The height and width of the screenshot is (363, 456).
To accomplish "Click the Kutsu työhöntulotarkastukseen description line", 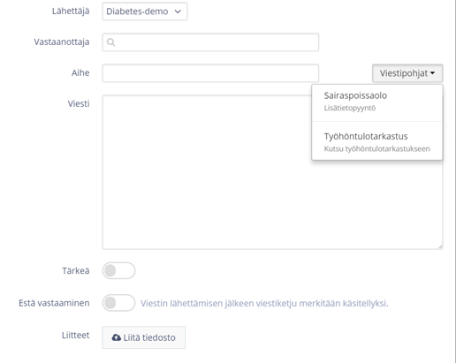I will [376, 148].
